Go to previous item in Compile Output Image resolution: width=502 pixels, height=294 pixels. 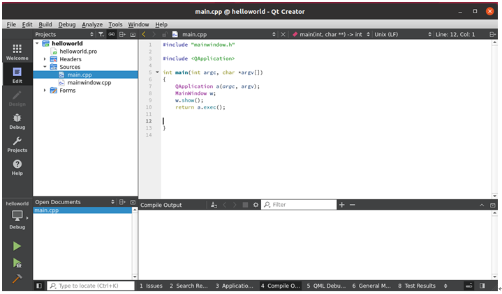click(224, 205)
